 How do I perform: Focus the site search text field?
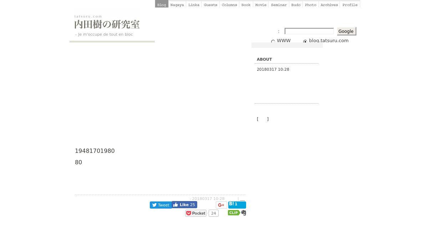pyautogui.click(x=309, y=31)
